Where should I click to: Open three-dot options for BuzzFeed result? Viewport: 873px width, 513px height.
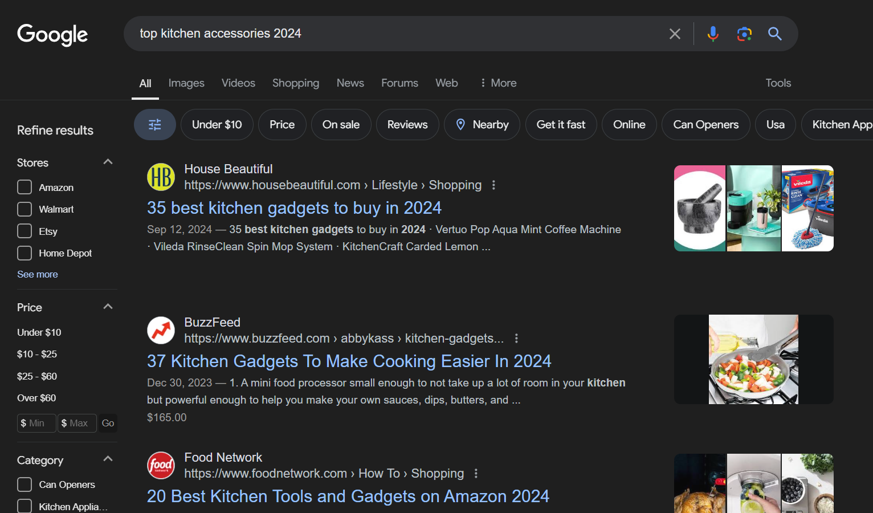[x=516, y=339]
